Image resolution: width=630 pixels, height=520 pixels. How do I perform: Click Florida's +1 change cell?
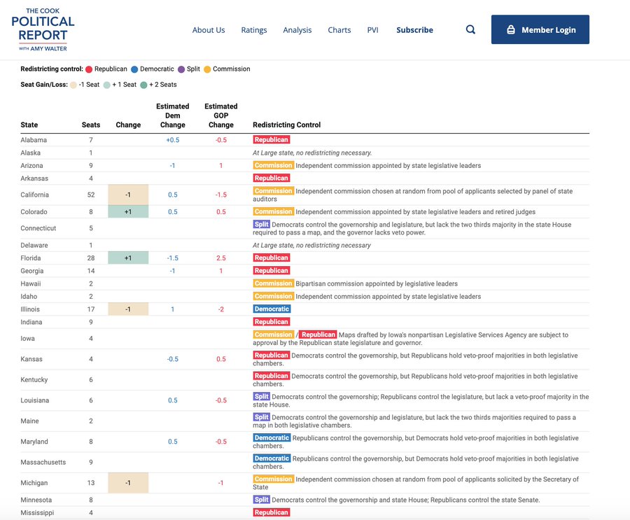tap(128, 258)
